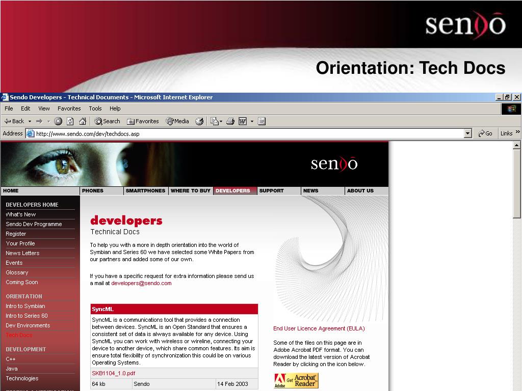Open the Search pane button
This screenshot has width=522, height=391.
click(x=107, y=121)
